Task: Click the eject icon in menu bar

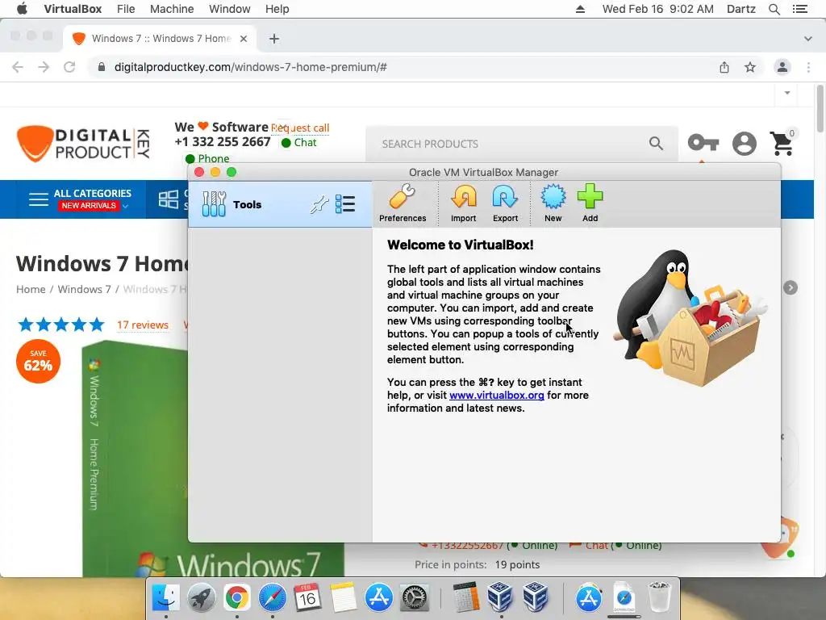Action: coord(580,9)
